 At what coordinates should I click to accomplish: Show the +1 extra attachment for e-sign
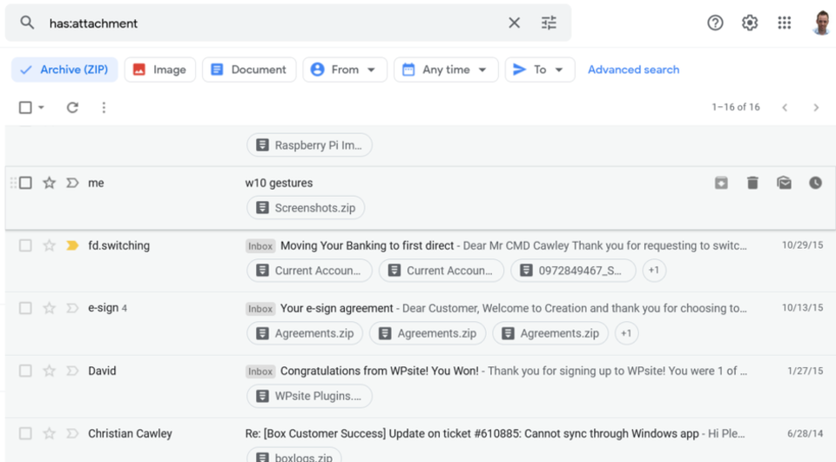point(626,333)
